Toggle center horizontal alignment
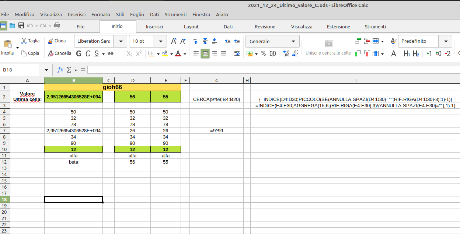Image resolution: width=460 pixels, height=234 pixels. (x=205, y=54)
